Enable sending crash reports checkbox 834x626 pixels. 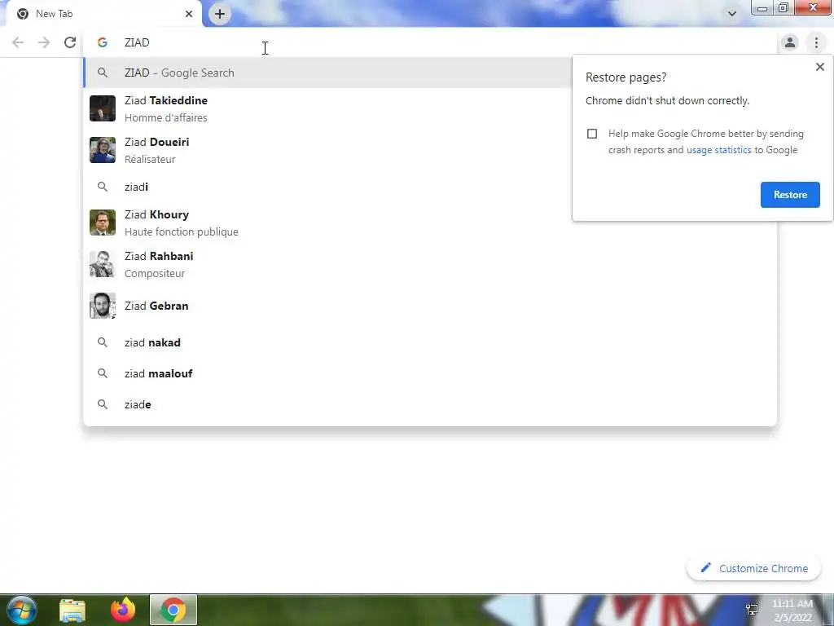coord(592,134)
